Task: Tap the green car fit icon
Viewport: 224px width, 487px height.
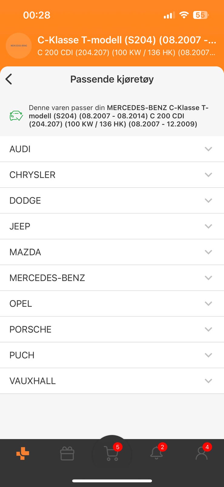Action: coord(16,116)
